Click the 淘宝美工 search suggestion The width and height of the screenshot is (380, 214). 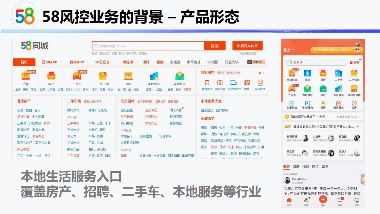[x=104, y=54]
